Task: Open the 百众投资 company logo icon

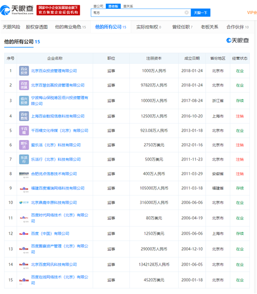Action: click(x=24, y=71)
